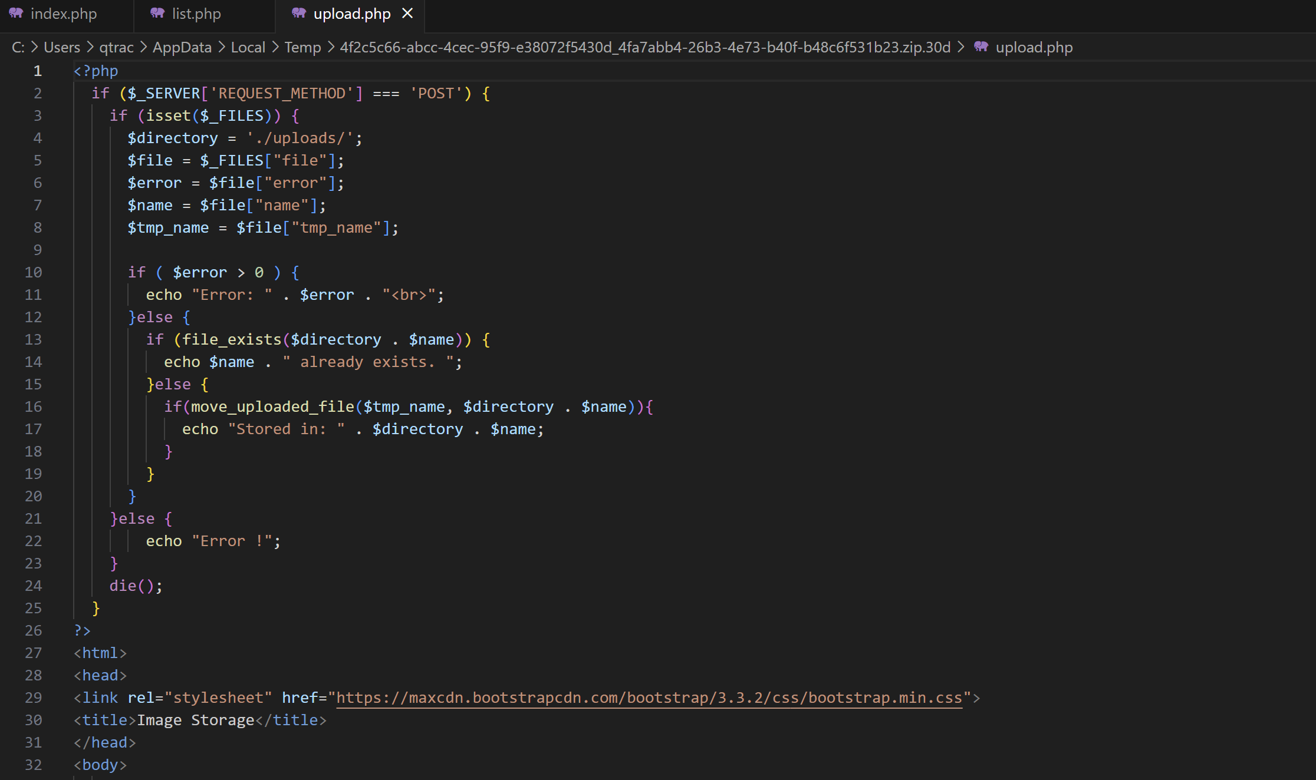Click the qtrac breadcrumb segment
Viewport: 1316px width, 780px height.
[116, 48]
